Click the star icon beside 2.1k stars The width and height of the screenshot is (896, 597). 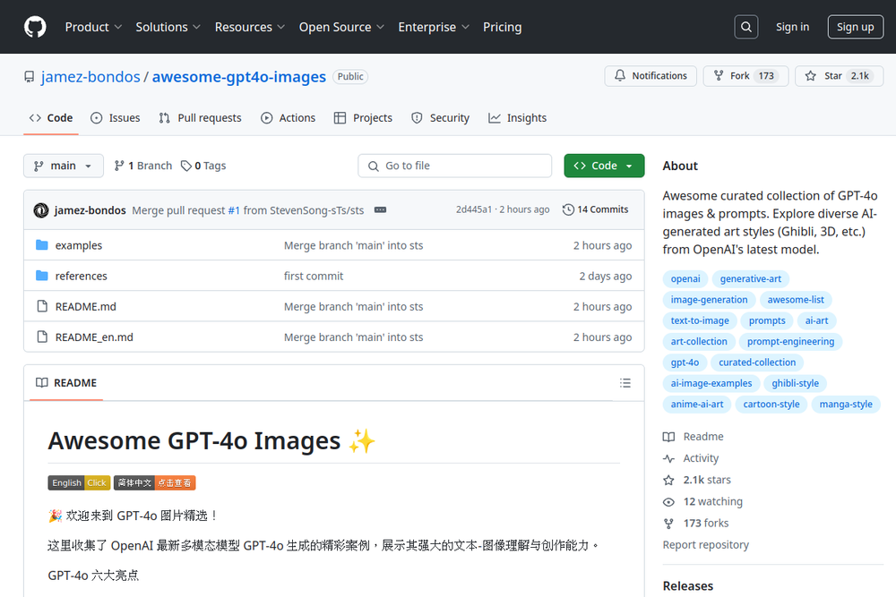click(668, 480)
